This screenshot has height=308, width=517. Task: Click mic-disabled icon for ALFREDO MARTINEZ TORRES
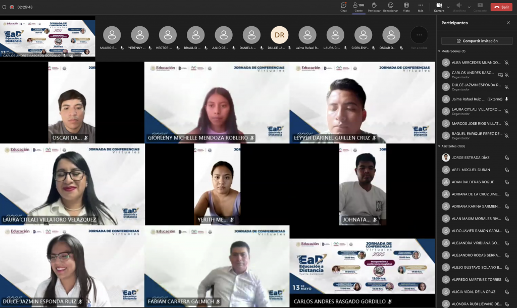[x=506, y=280]
